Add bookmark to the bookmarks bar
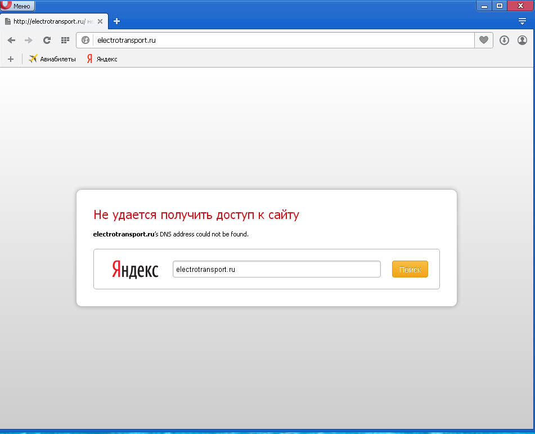The height and width of the screenshot is (434, 535). coord(10,59)
